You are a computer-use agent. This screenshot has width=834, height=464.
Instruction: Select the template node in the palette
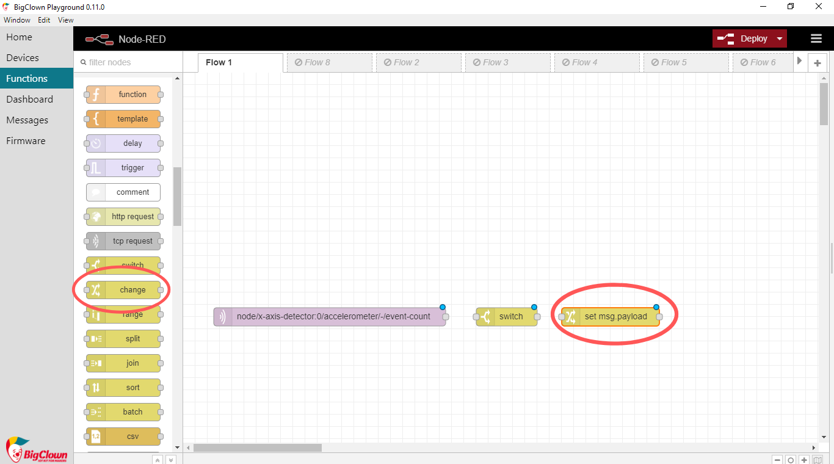pyautogui.click(x=123, y=119)
